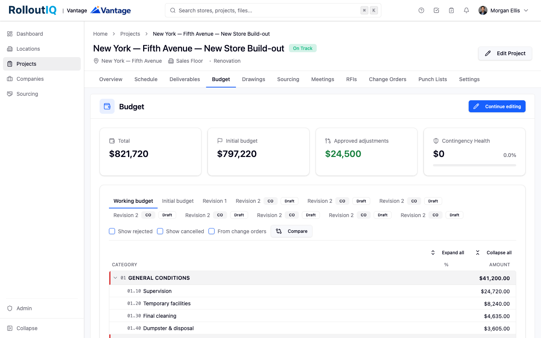Click Continue editing button
The width and height of the screenshot is (541, 338).
(497, 107)
